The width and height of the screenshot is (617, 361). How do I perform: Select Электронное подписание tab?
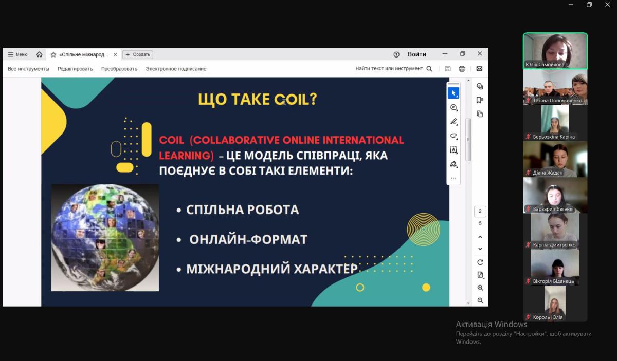(176, 69)
